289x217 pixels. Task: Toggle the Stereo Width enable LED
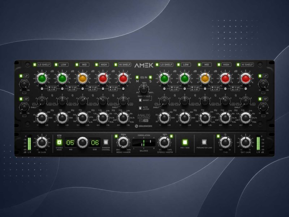(x=171, y=136)
